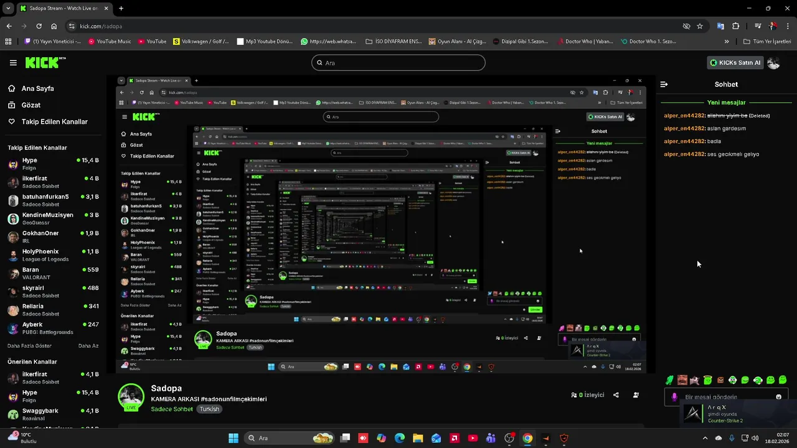The image size is (797, 448).
Task: Open the emoji picker in chat input
Action: (x=778, y=397)
